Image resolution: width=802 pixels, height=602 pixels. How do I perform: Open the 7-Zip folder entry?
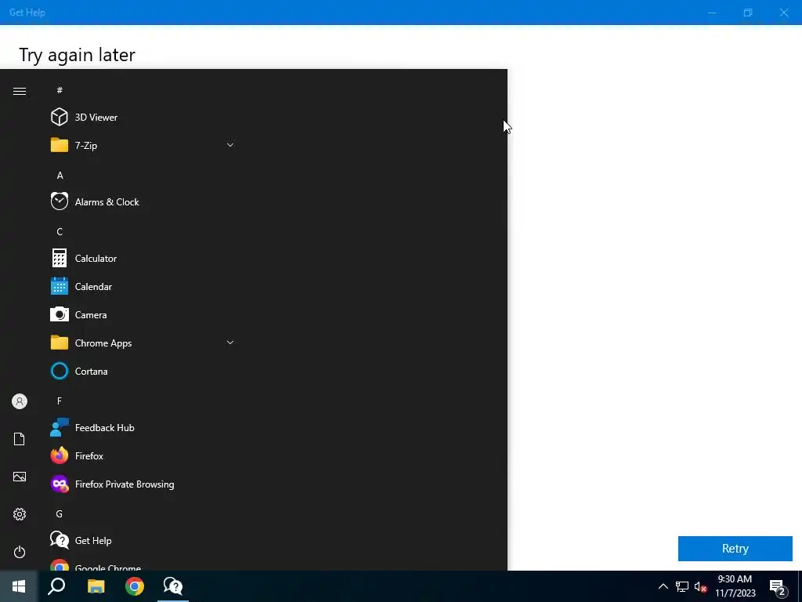(143, 145)
